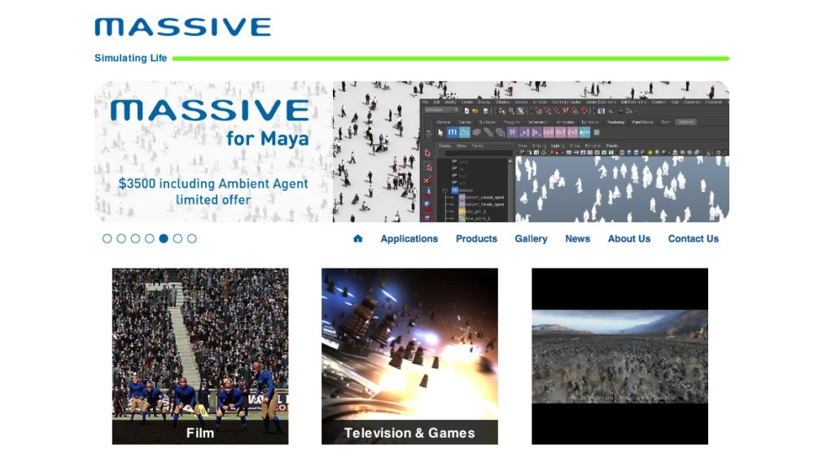Open the Film thumbnail

pos(200,355)
